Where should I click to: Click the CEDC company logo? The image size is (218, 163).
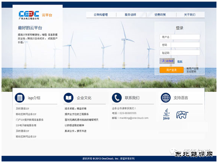click(29, 15)
